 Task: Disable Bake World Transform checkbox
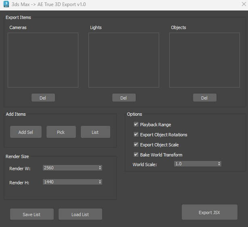click(x=136, y=154)
